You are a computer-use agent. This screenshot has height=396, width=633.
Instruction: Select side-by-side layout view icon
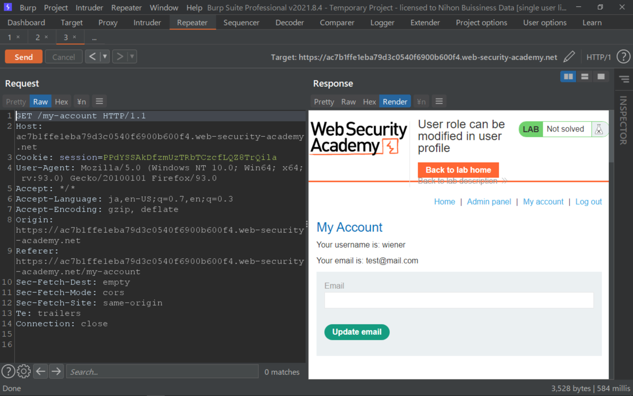pos(568,77)
